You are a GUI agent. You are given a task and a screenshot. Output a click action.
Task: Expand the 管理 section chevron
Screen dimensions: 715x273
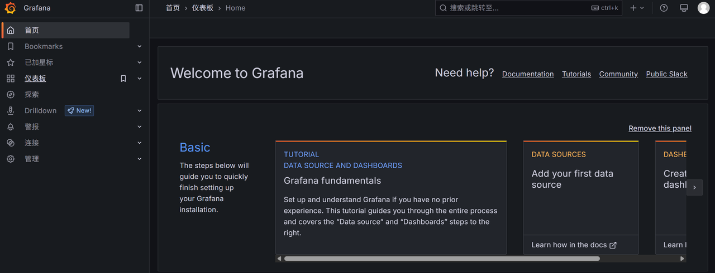(140, 159)
